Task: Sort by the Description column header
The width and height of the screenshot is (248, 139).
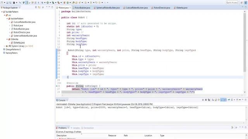Action: (x=62, y=136)
